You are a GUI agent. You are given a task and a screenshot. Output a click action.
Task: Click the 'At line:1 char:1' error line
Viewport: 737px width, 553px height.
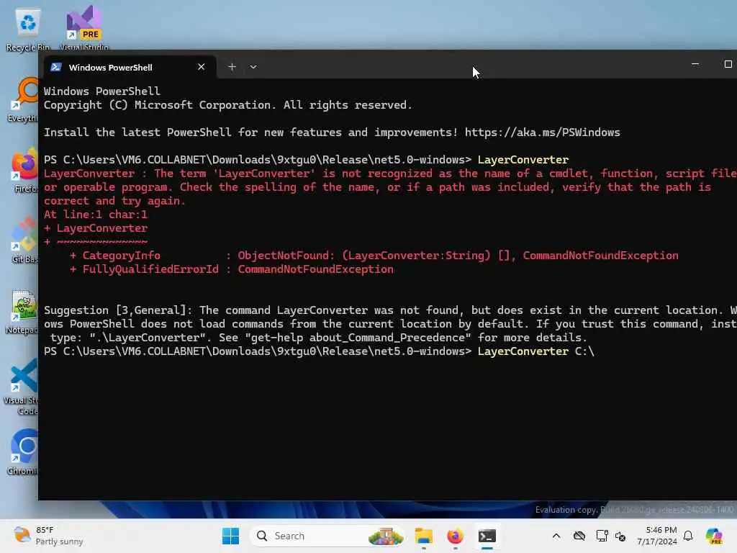pyautogui.click(x=96, y=215)
